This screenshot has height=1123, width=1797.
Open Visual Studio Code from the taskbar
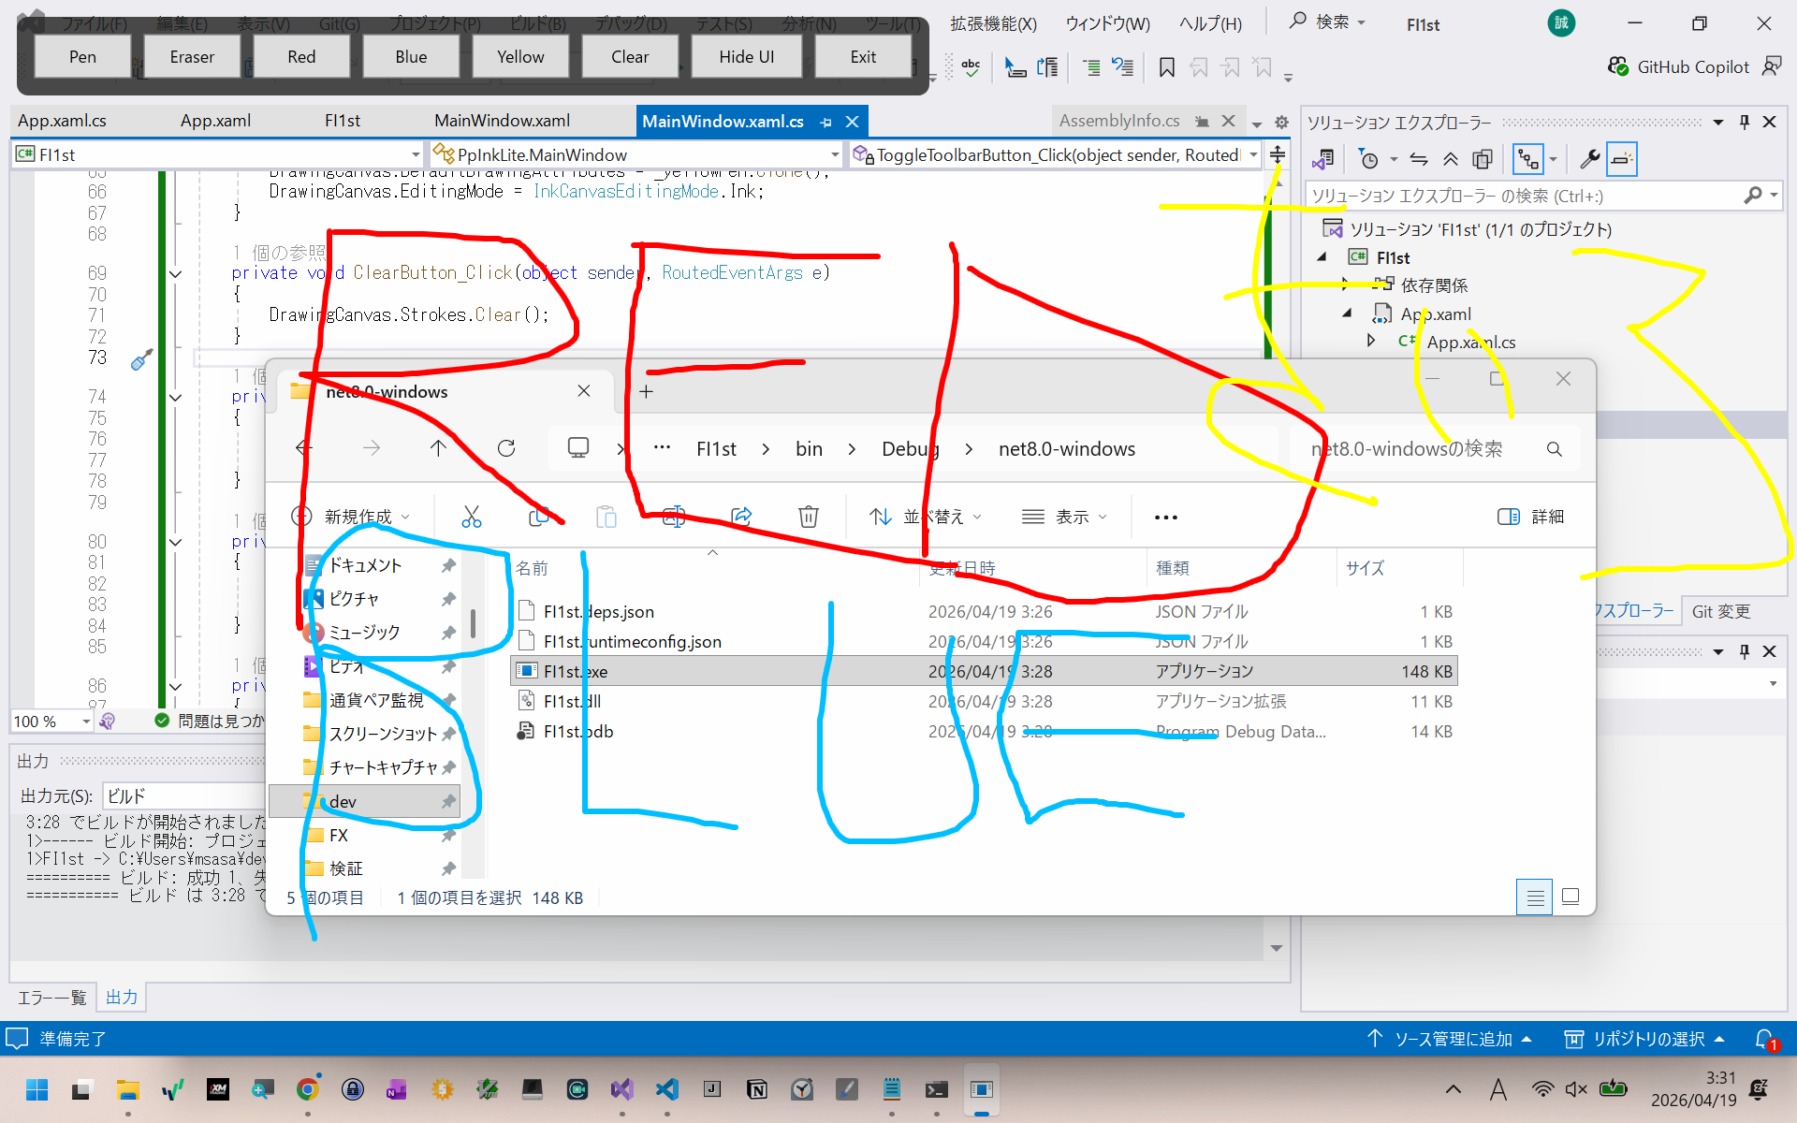tap(666, 1089)
